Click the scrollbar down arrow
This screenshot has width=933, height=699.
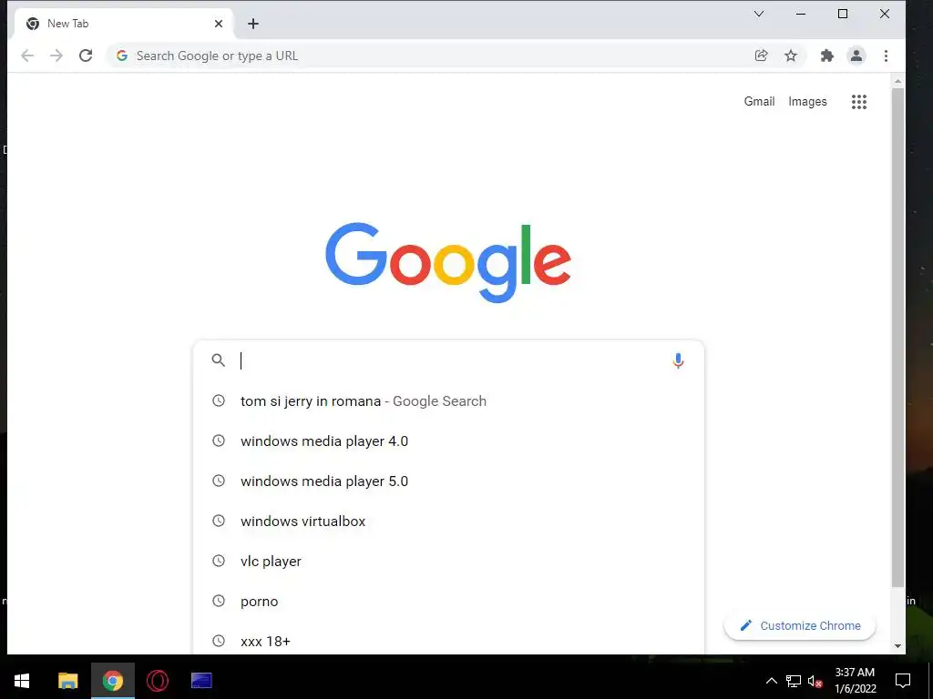897,646
